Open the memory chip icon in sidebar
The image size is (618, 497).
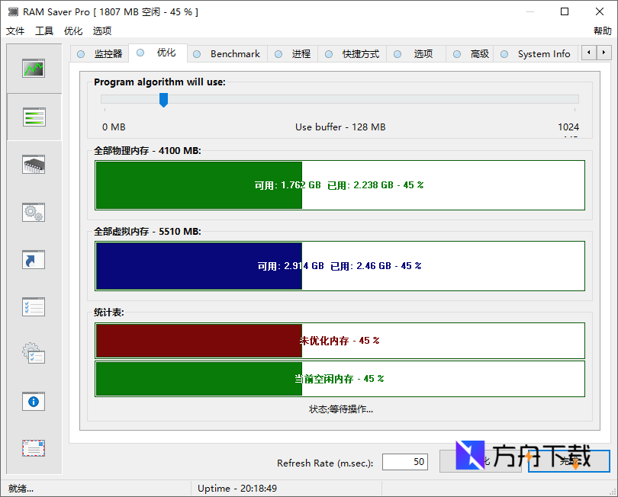pyautogui.click(x=33, y=164)
